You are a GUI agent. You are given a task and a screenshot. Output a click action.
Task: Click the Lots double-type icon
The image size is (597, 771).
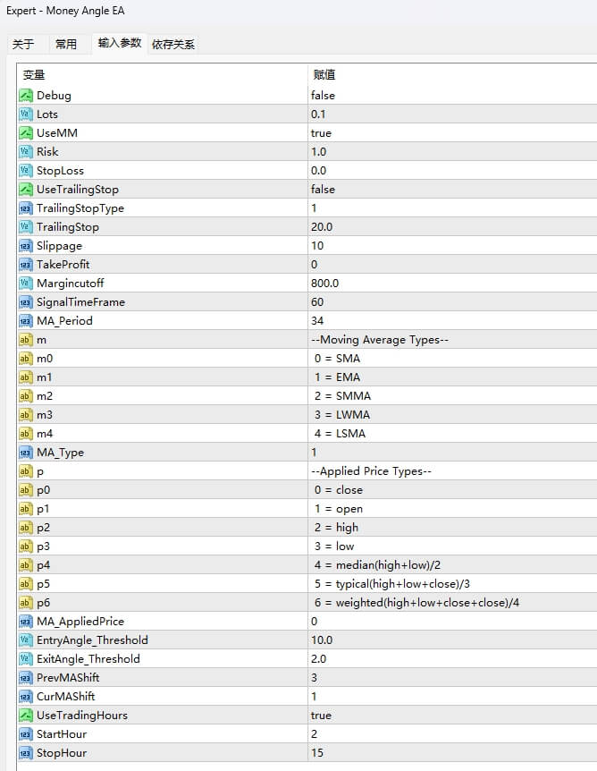[26, 114]
